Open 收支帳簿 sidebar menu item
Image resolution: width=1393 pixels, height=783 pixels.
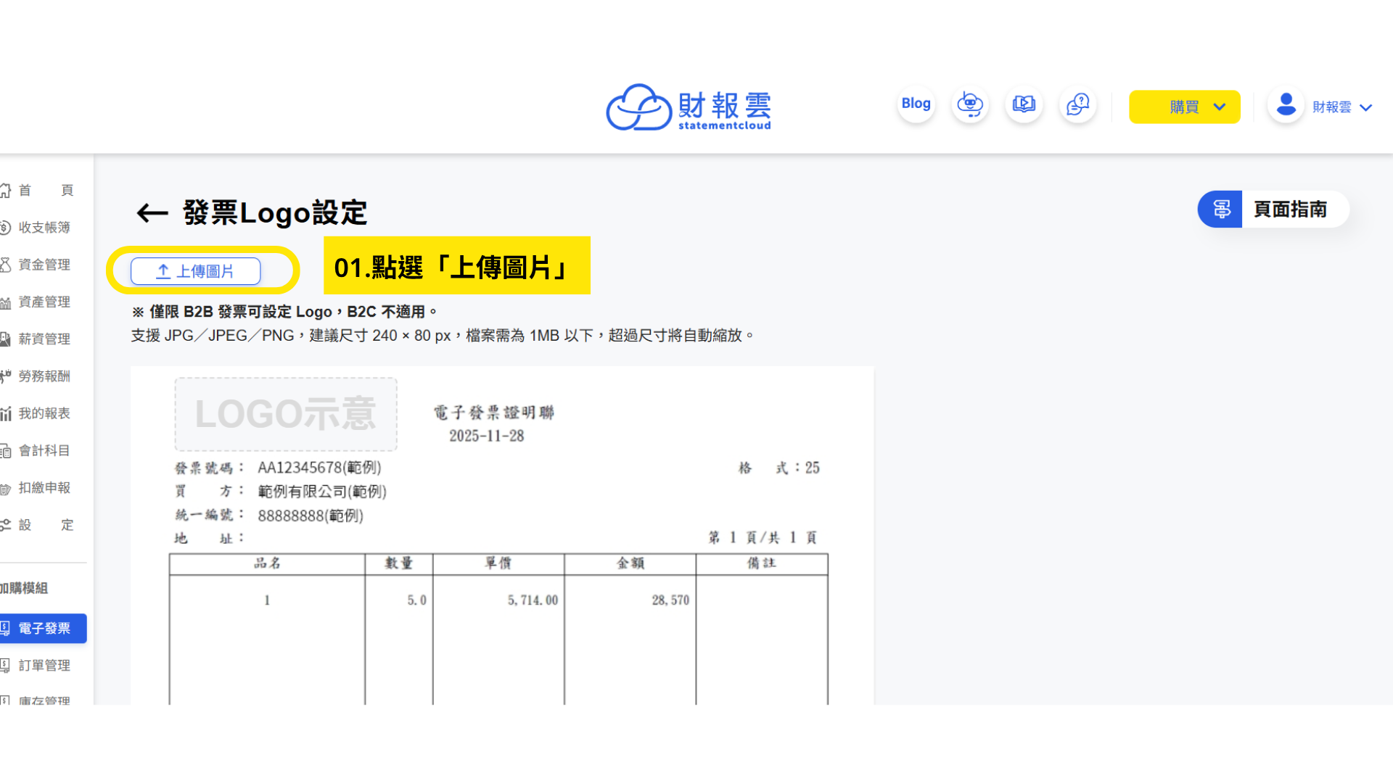44,228
